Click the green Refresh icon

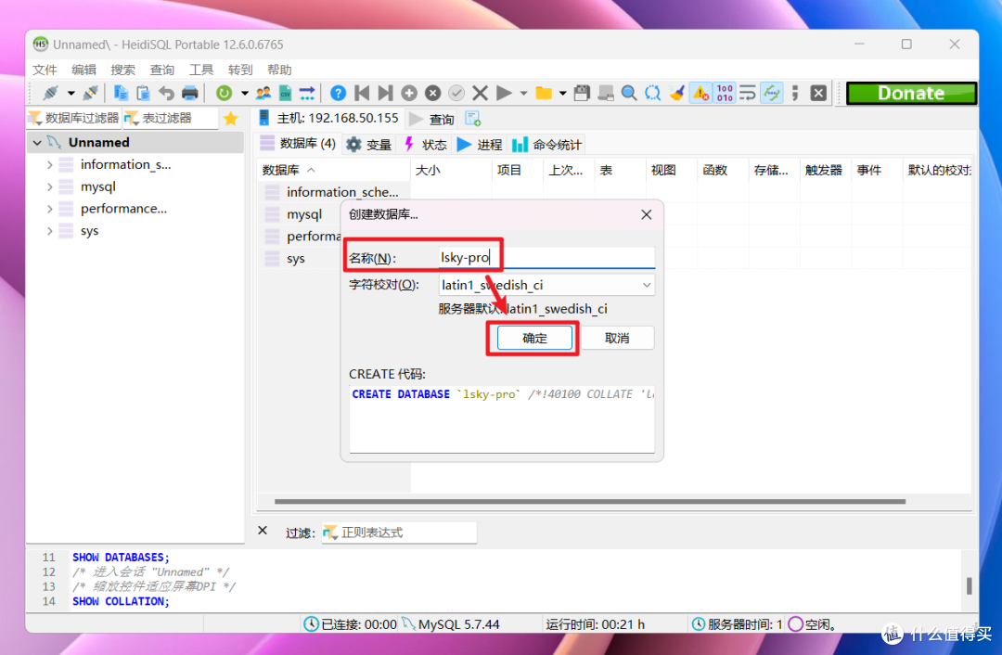pos(224,94)
